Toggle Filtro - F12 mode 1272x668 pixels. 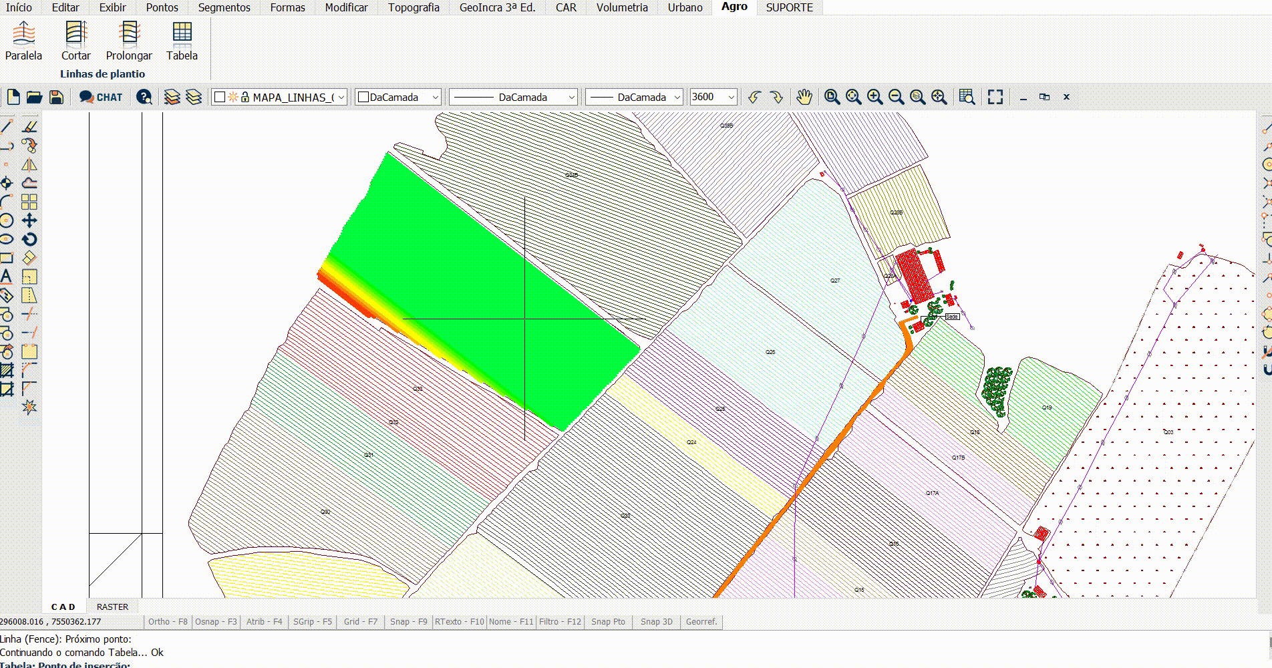pyautogui.click(x=560, y=622)
